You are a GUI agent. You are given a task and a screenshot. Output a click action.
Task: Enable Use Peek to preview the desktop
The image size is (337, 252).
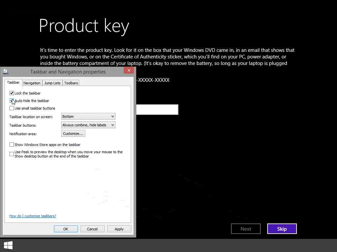12,154
